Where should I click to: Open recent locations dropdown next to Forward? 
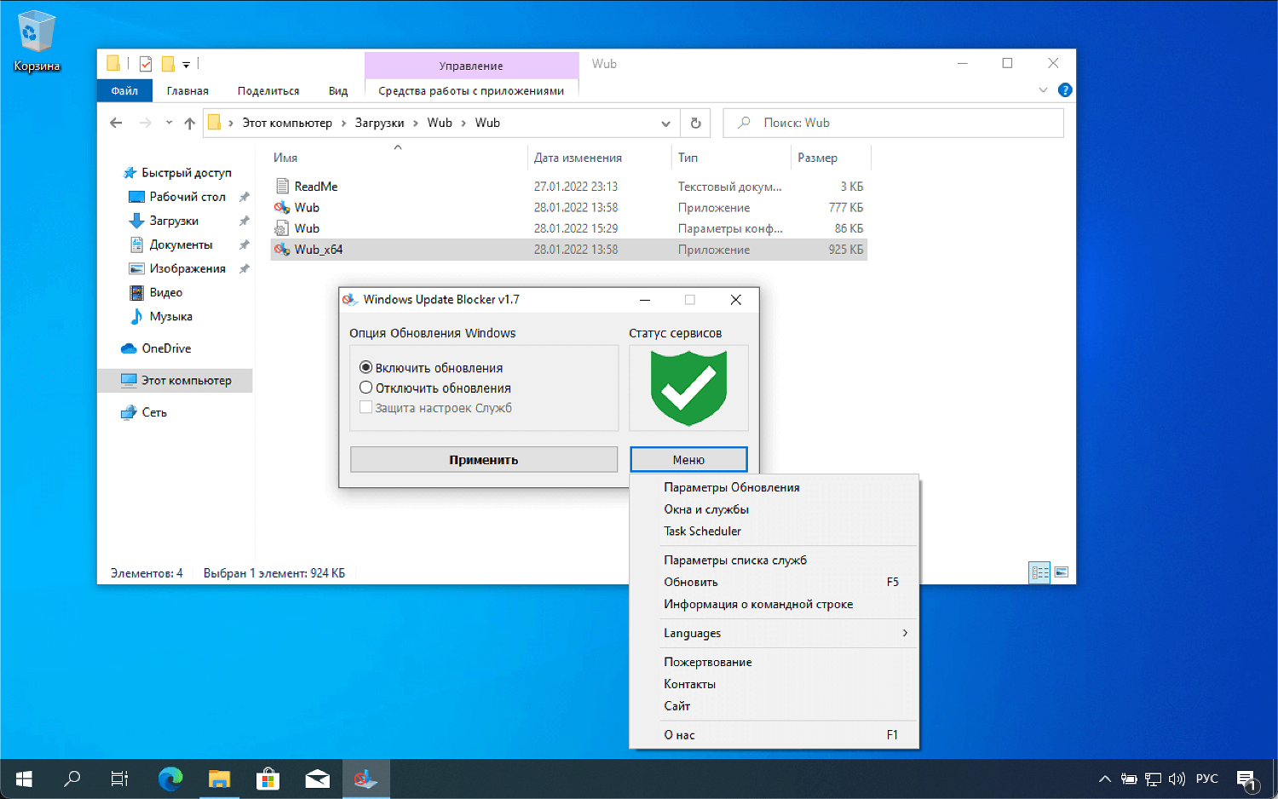pos(169,123)
